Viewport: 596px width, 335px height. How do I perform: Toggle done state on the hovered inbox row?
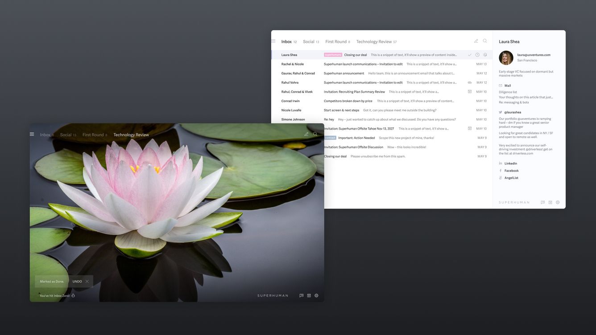[470, 54]
